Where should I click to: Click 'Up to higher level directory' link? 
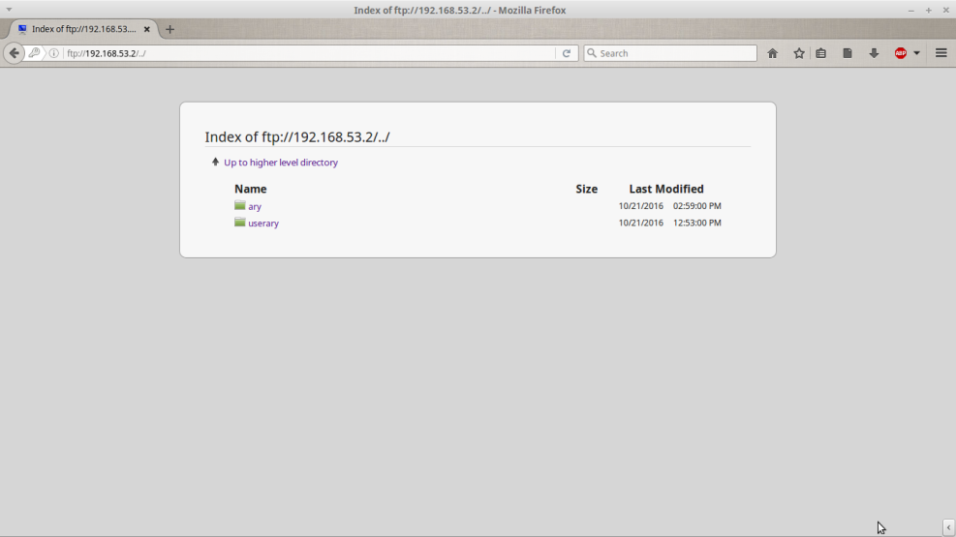[x=280, y=163]
